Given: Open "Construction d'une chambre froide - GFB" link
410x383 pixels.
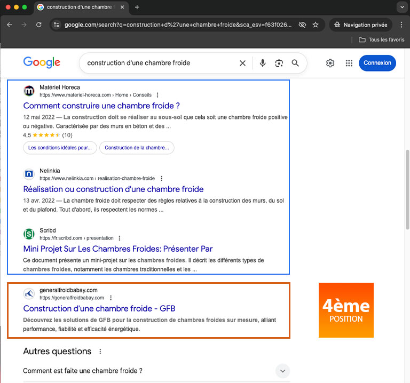Looking at the screenshot, I should (99, 308).
